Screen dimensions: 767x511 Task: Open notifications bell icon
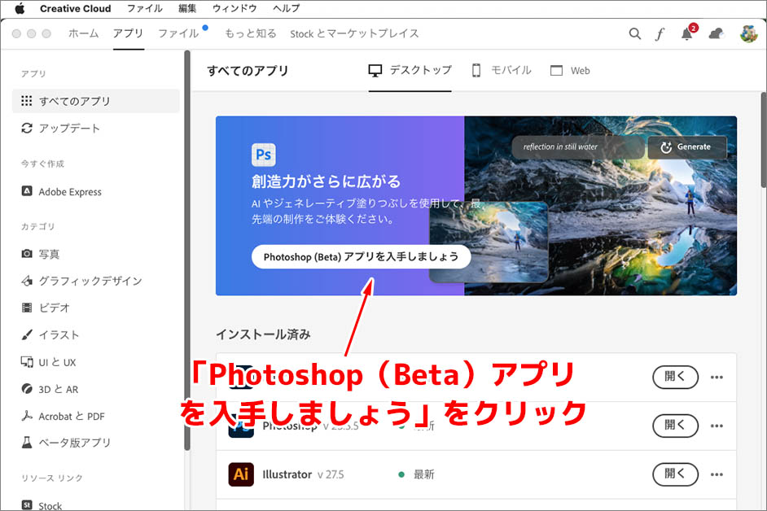coord(686,34)
